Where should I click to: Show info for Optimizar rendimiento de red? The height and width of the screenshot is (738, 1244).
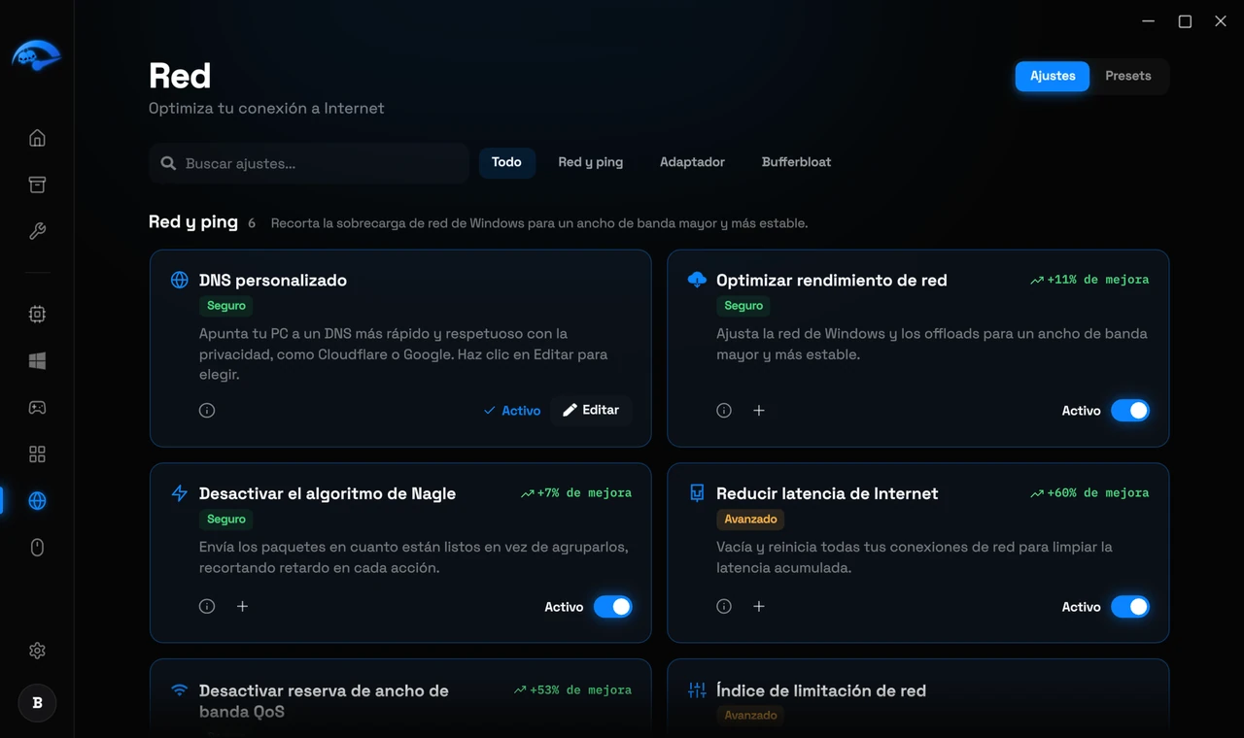coord(724,411)
